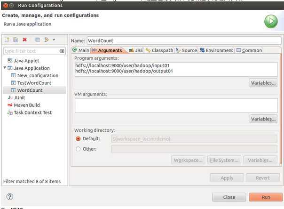Image resolution: width=284 pixels, height=209 pixels.
Task: Select the New_configuration launch entry
Action: coord(38,75)
